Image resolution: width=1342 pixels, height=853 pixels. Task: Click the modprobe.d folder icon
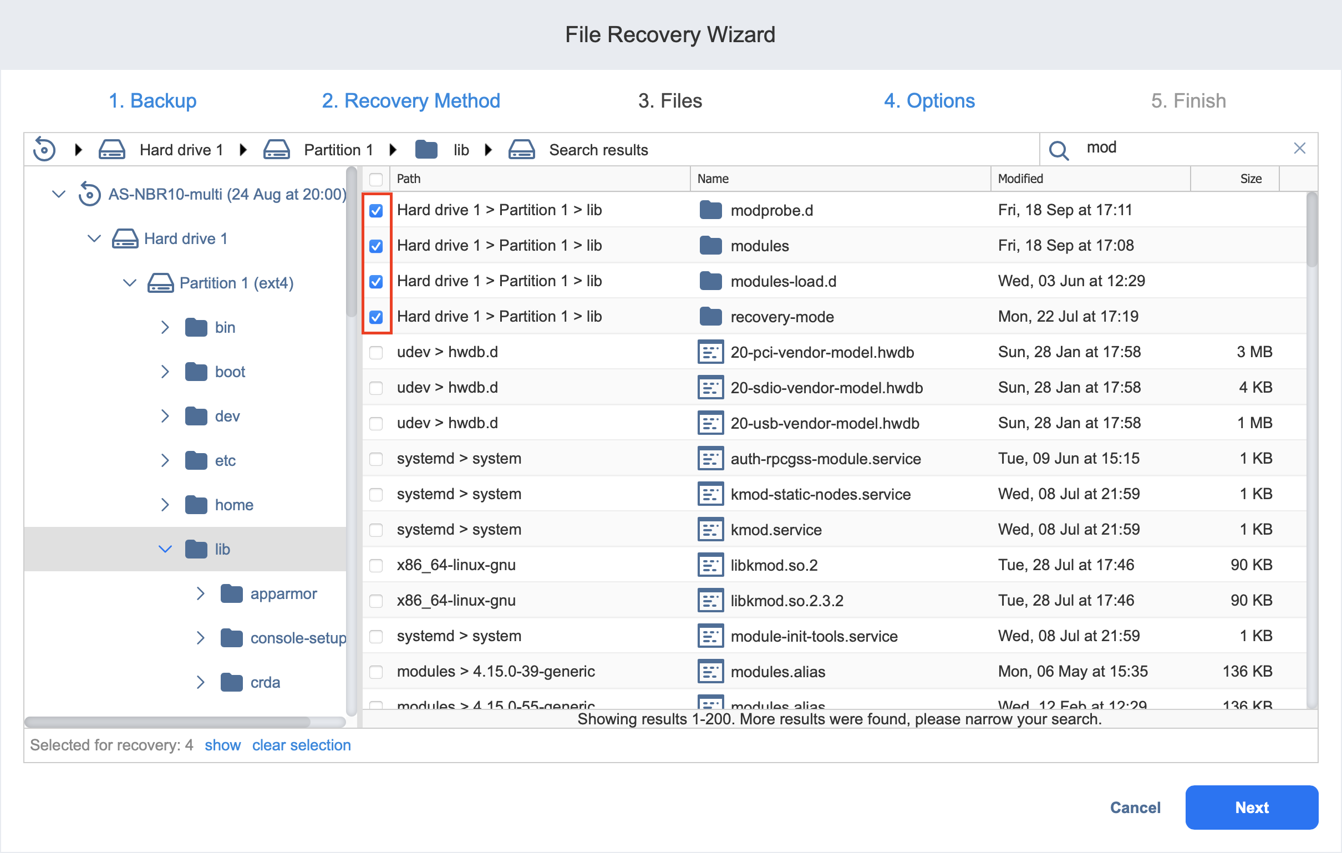(710, 210)
